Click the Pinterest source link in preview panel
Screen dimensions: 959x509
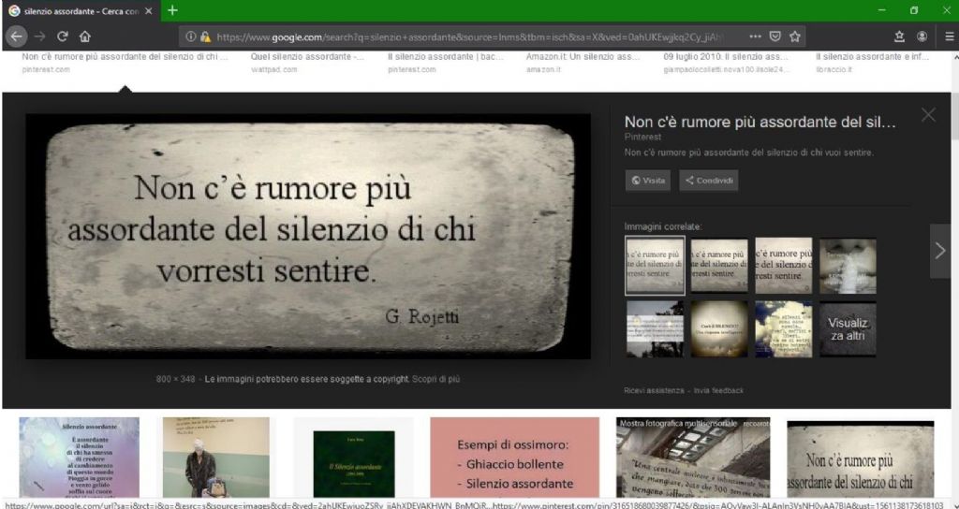[642, 138]
